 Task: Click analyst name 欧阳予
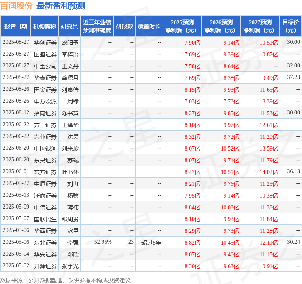(70, 43)
